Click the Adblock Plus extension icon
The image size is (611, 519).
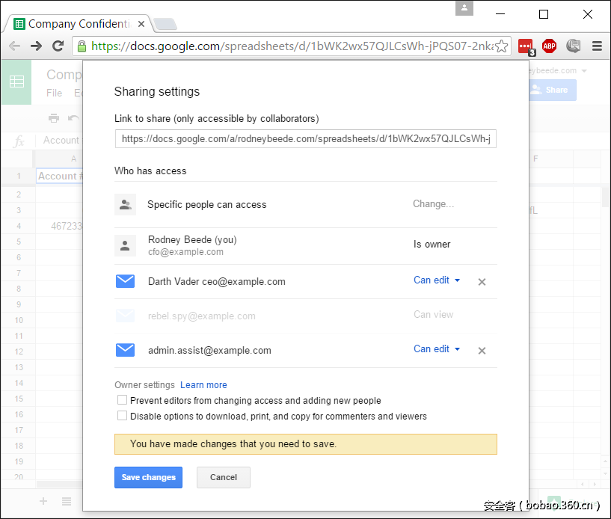[549, 46]
